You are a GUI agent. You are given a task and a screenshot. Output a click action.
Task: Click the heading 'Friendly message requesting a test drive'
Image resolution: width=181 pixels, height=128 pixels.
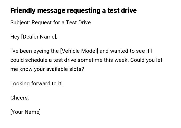[73, 11]
